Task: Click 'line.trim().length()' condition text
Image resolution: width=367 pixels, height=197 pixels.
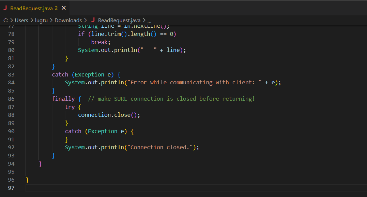Action: pos(124,34)
